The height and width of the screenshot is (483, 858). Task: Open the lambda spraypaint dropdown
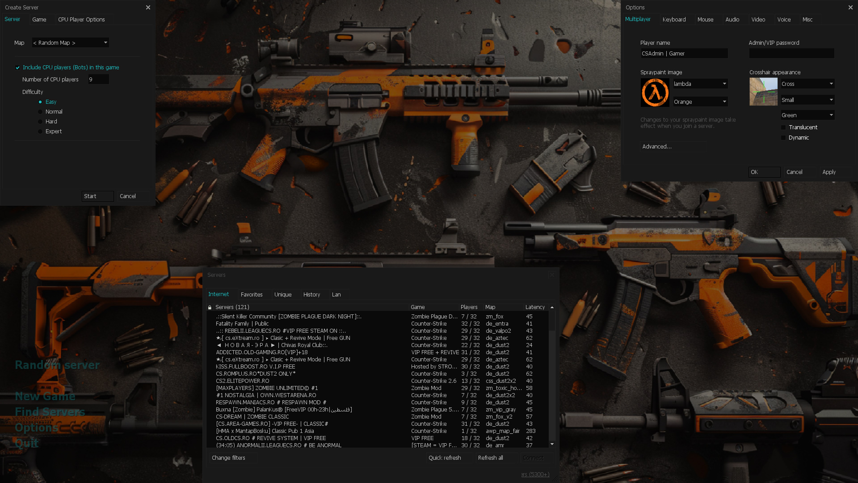tap(700, 84)
